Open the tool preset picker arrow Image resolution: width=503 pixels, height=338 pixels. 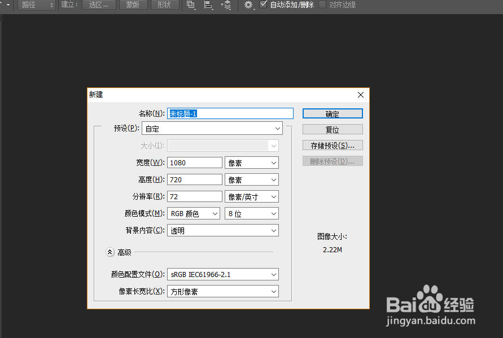[8, 5]
